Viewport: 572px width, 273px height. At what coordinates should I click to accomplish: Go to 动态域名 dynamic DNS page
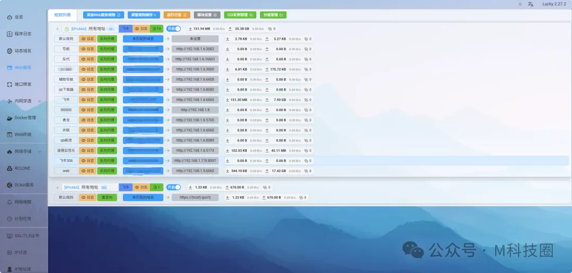click(x=19, y=51)
